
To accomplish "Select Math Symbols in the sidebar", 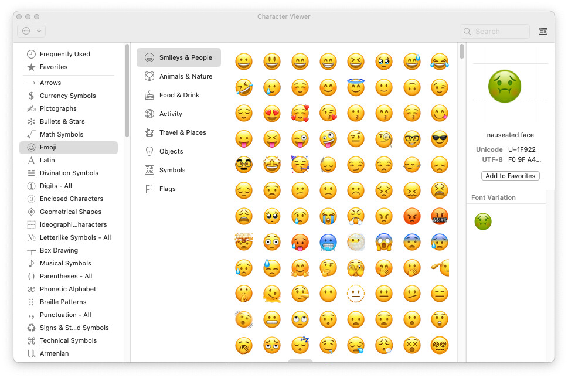I will pos(62,134).
